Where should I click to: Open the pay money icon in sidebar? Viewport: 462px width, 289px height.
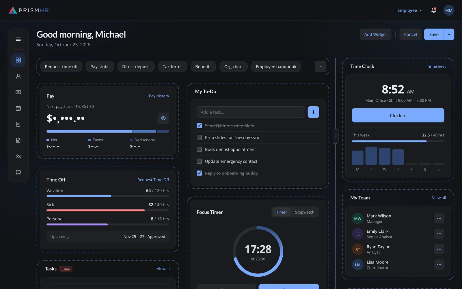tap(18, 92)
